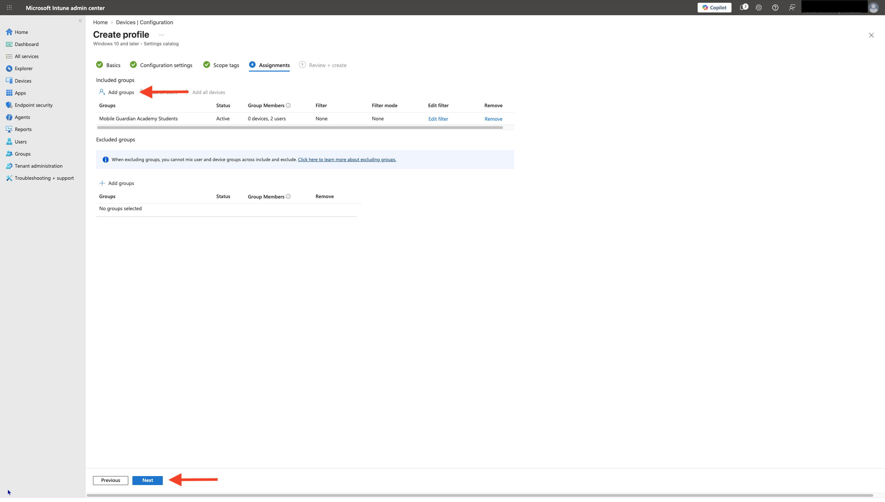Open the app launcher waffle icon
885x502 pixels.
(x=9, y=8)
